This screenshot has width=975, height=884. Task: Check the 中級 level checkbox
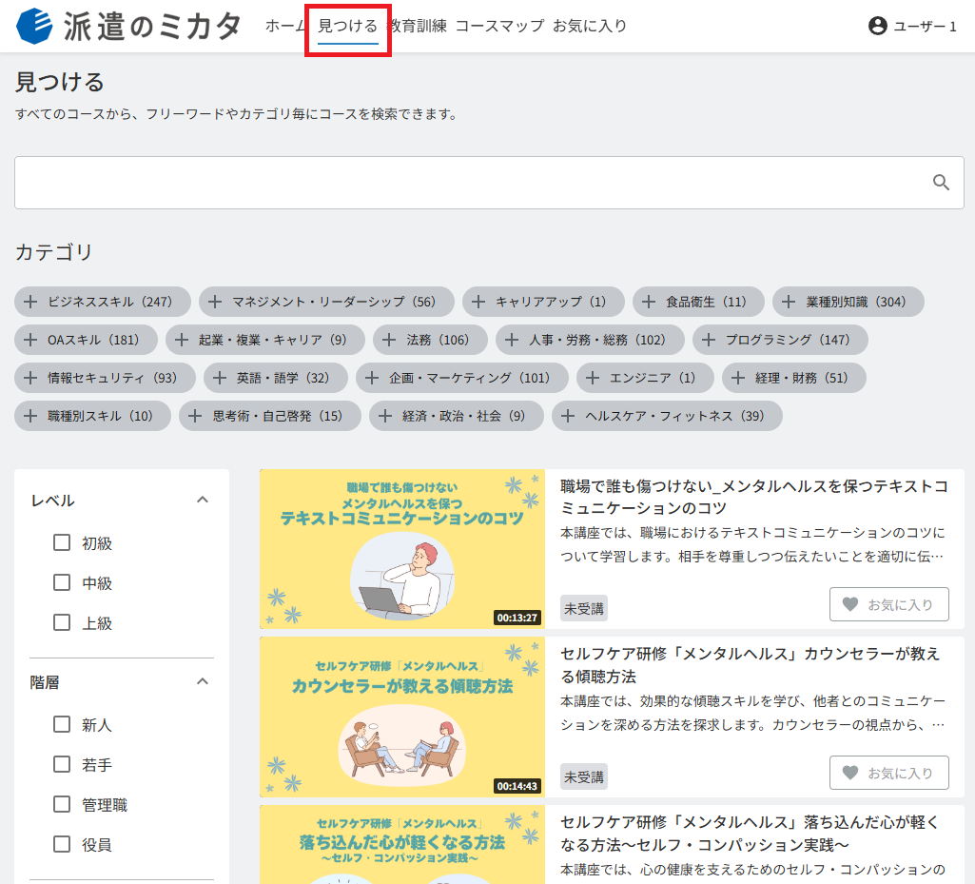pyautogui.click(x=62, y=582)
